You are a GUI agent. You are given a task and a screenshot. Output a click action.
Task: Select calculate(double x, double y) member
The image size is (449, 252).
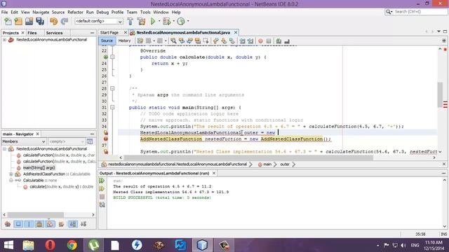(x=61, y=187)
